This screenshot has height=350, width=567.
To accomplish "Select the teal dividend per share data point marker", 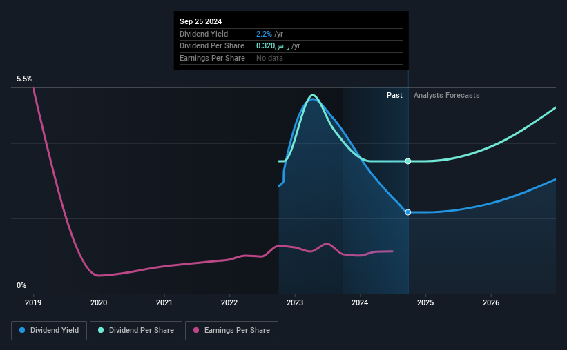I will click(408, 161).
